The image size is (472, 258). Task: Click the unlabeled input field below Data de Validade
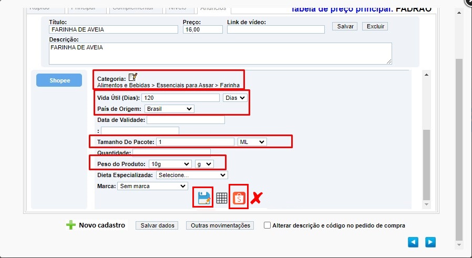(x=140, y=131)
